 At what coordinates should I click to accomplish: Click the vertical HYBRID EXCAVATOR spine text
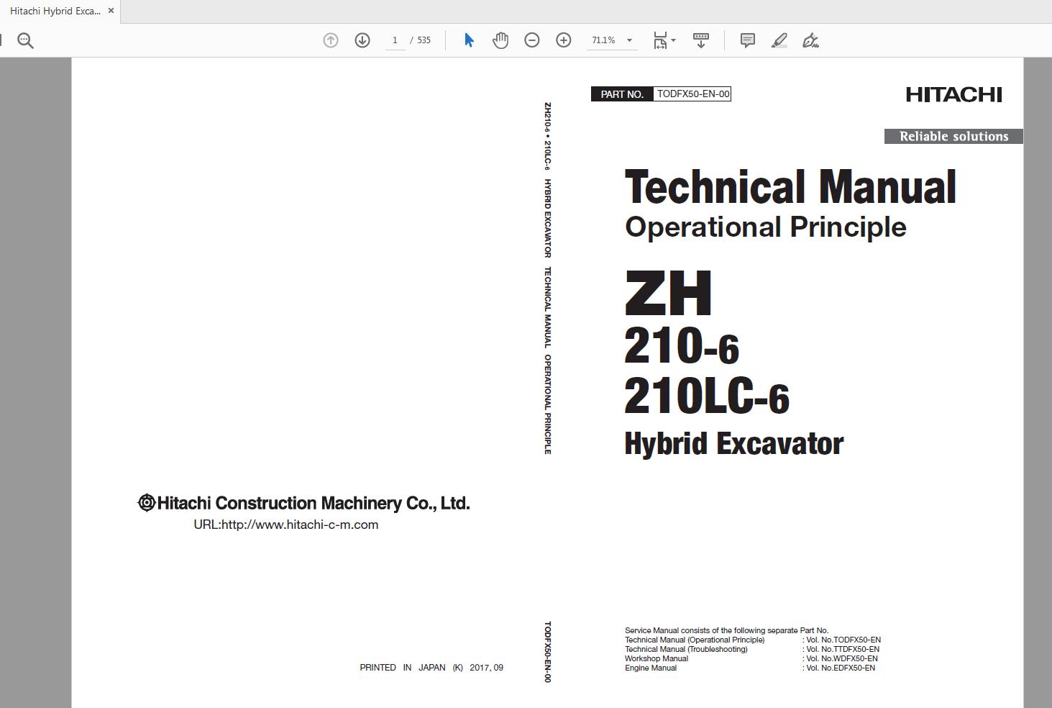pyautogui.click(x=547, y=218)
